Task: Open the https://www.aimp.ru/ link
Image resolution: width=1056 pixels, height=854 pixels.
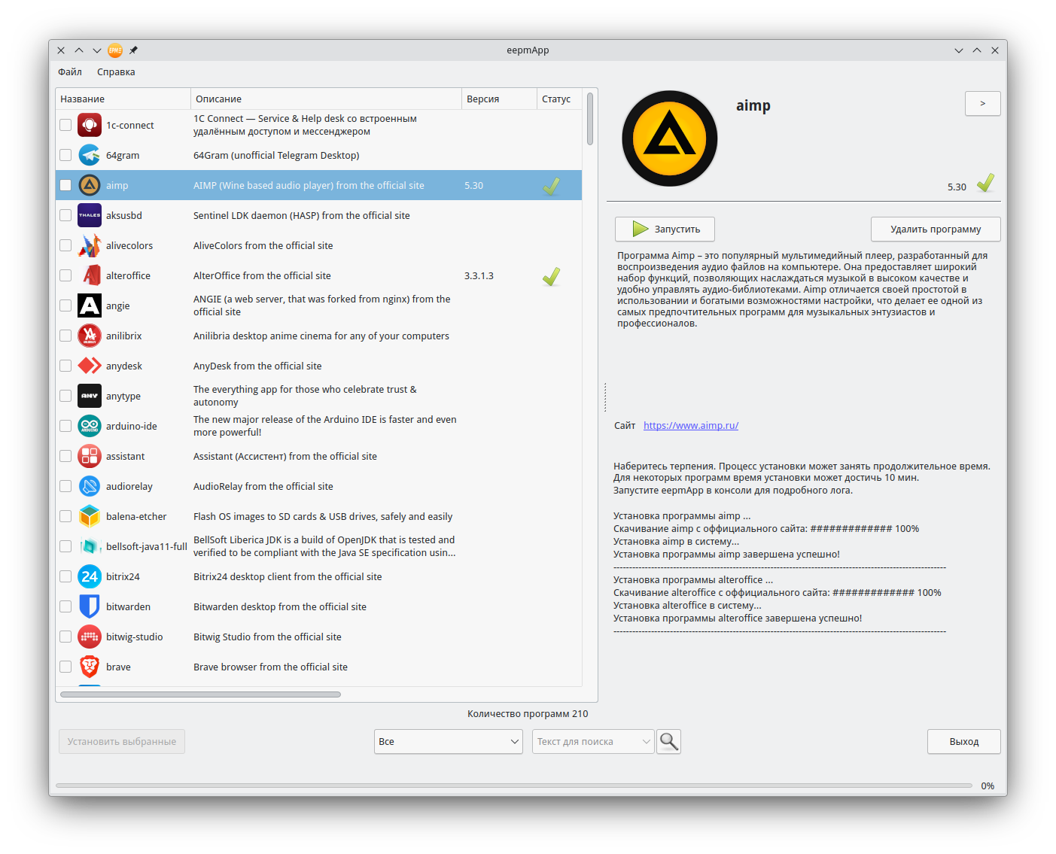Action: [691, 426]
